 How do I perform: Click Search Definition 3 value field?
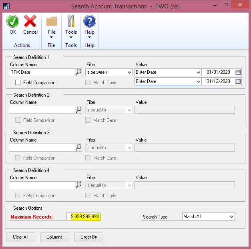click(x=185, y=148)
